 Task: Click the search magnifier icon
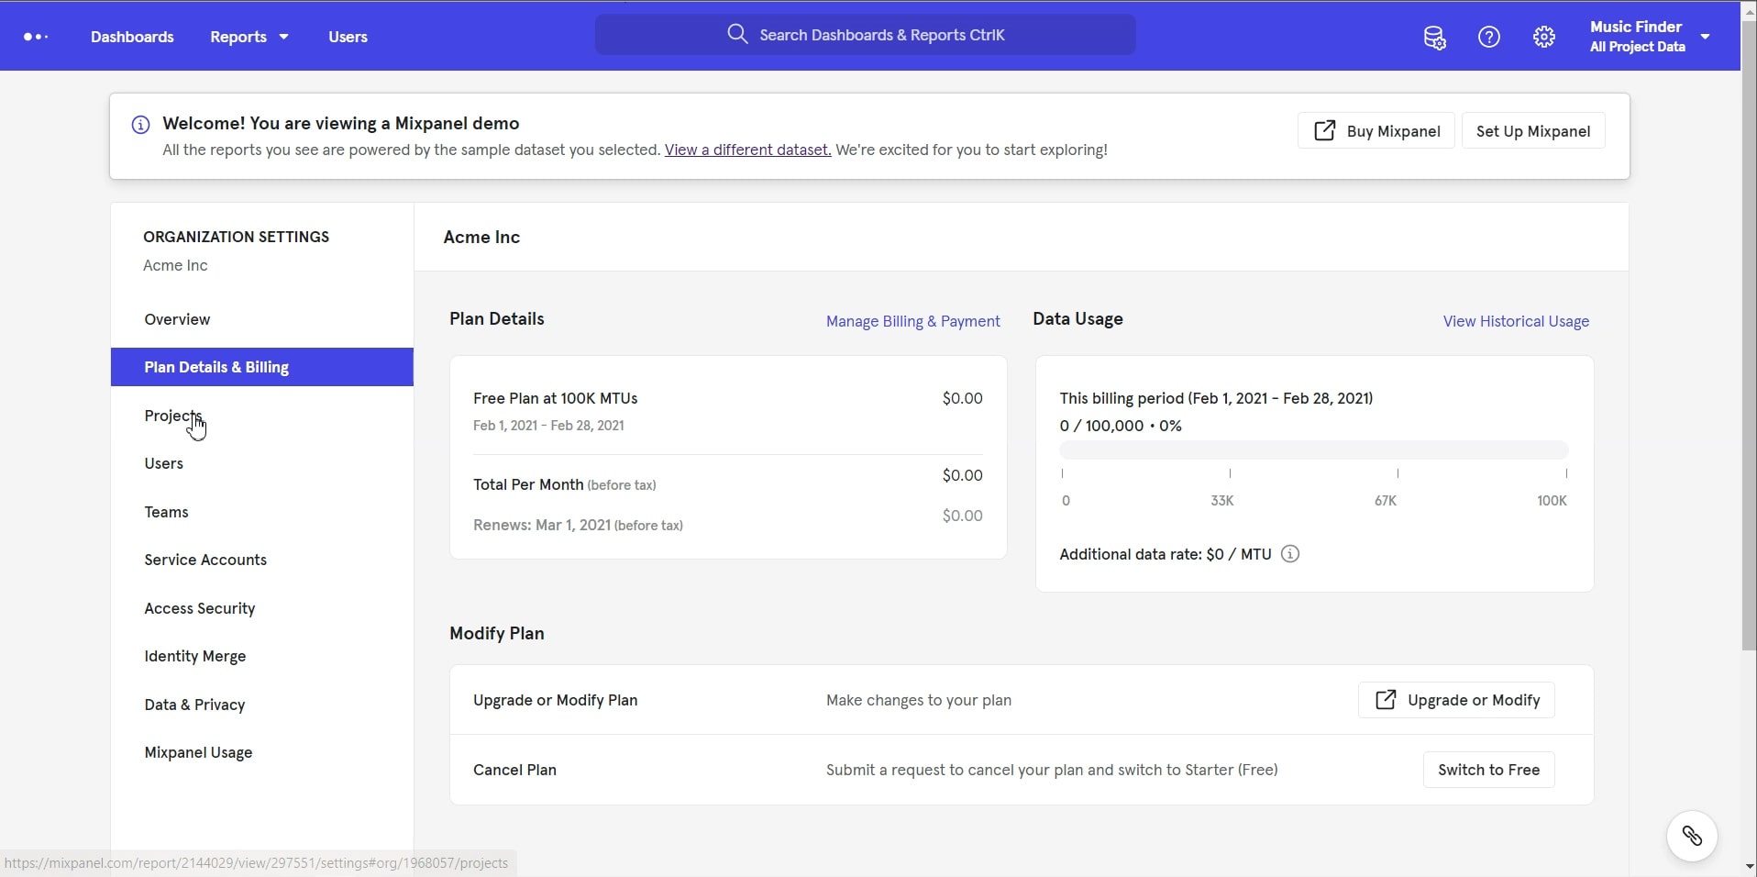point(737,34)
